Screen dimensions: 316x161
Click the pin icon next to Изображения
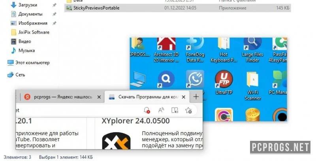[x=55, y=23]
